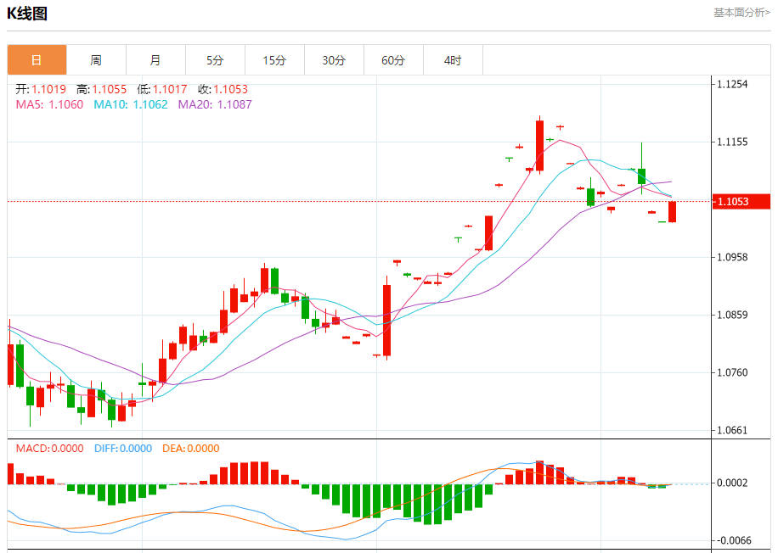Click the DIFF value label
The height and width of the screenshot is (553, 778).
(122, 449)
